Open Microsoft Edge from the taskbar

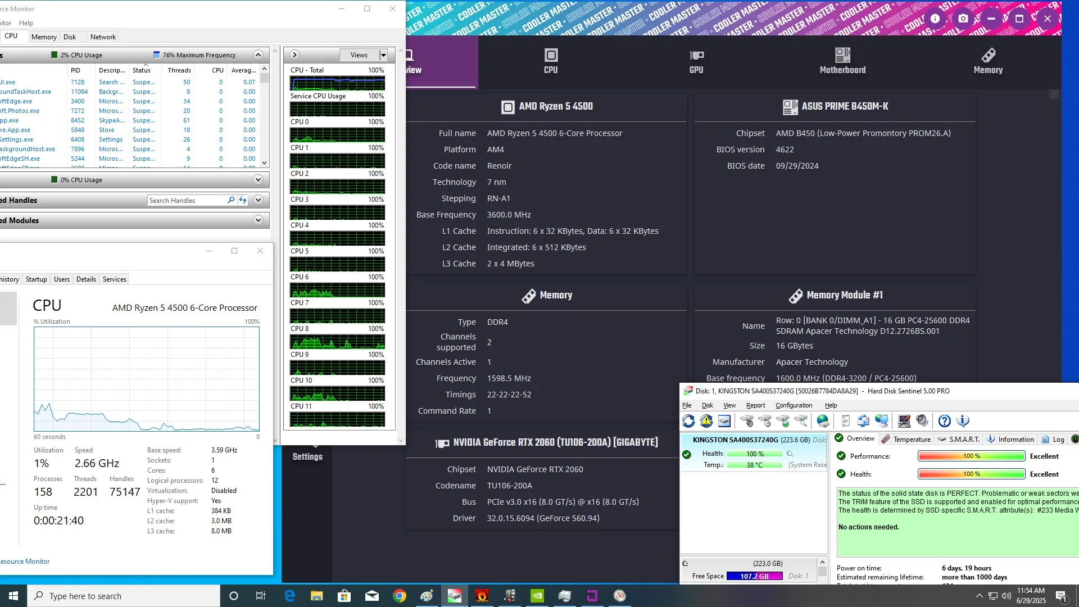(289, 596)
